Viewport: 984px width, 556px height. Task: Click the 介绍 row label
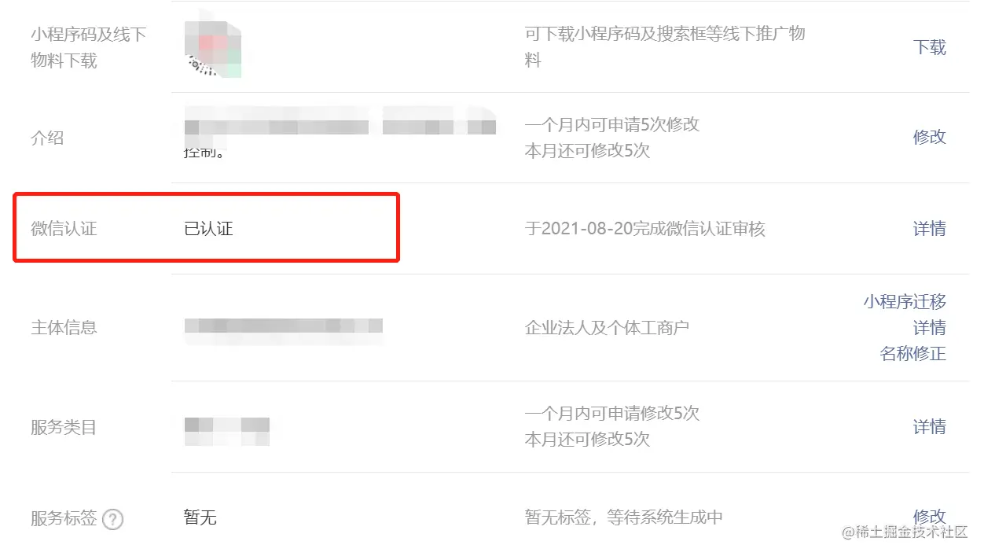(x=47, y=138)
